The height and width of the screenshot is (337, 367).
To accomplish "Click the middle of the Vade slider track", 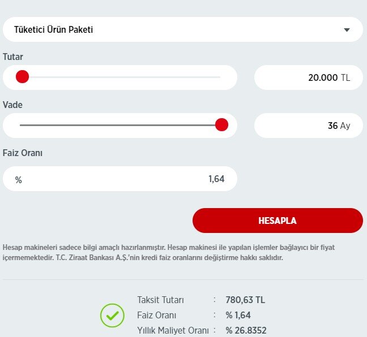I will click(x=120, y=125).
